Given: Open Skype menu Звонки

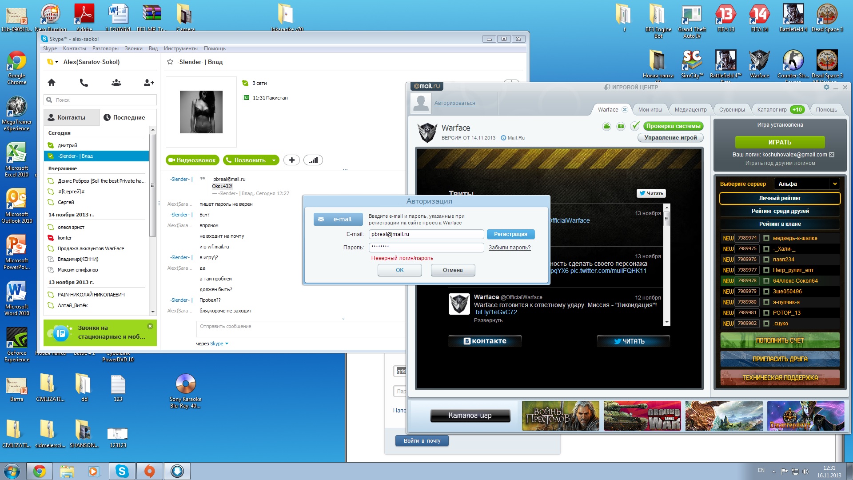Looking at the screenshot, I should 133,48.
